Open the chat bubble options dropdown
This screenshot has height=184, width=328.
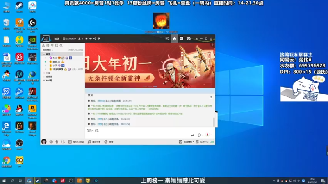pyautogui.click(x=203, y=135)
